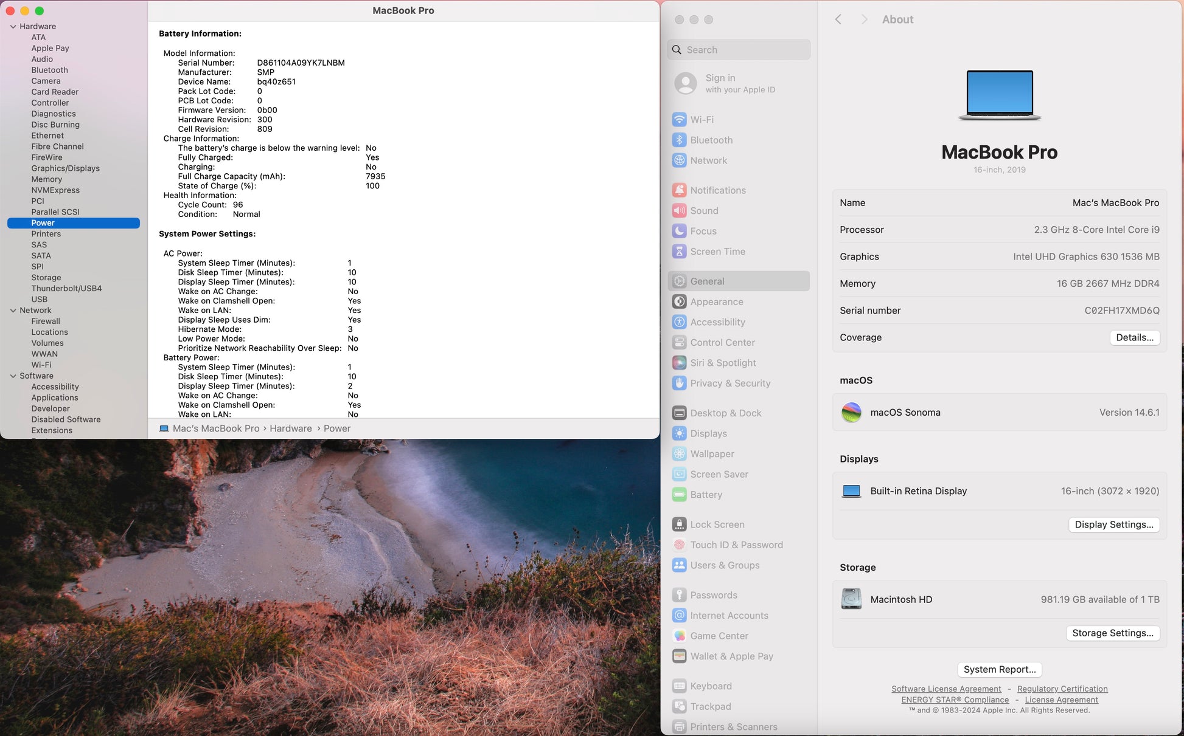Click the Macintosh HD disk icon

[x=851, y=599]
